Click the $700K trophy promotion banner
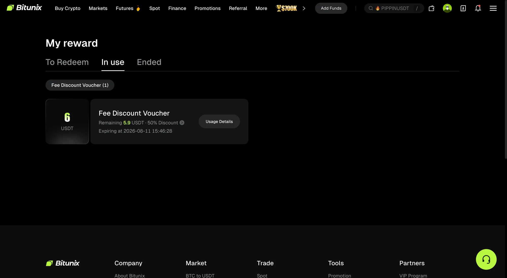Screen dimensions: 507x278 click(x=286, y=8)
